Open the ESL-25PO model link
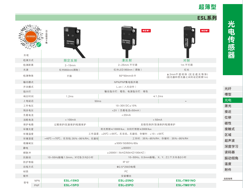 point(126,185)
